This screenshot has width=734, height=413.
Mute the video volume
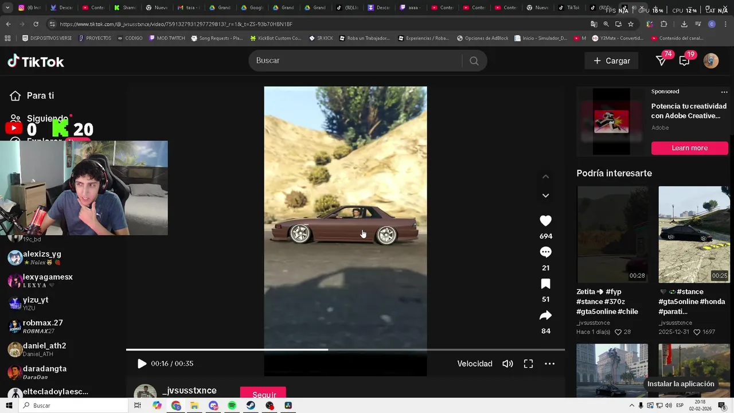[507, 364]
